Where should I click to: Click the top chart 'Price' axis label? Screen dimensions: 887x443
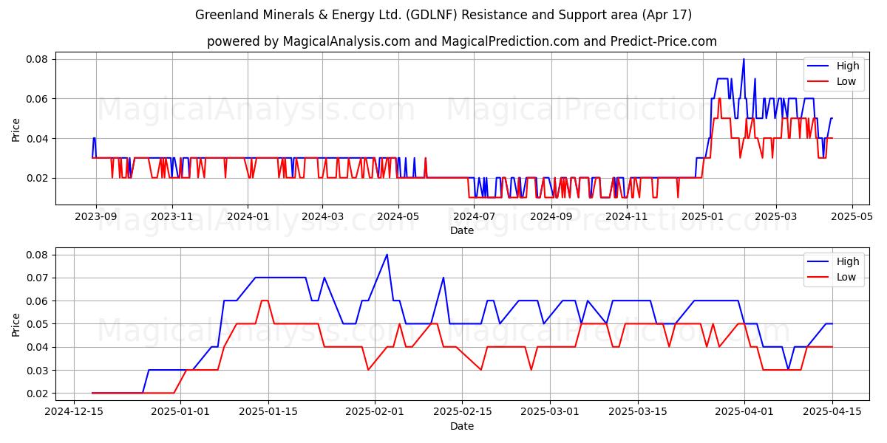[16, 128]
